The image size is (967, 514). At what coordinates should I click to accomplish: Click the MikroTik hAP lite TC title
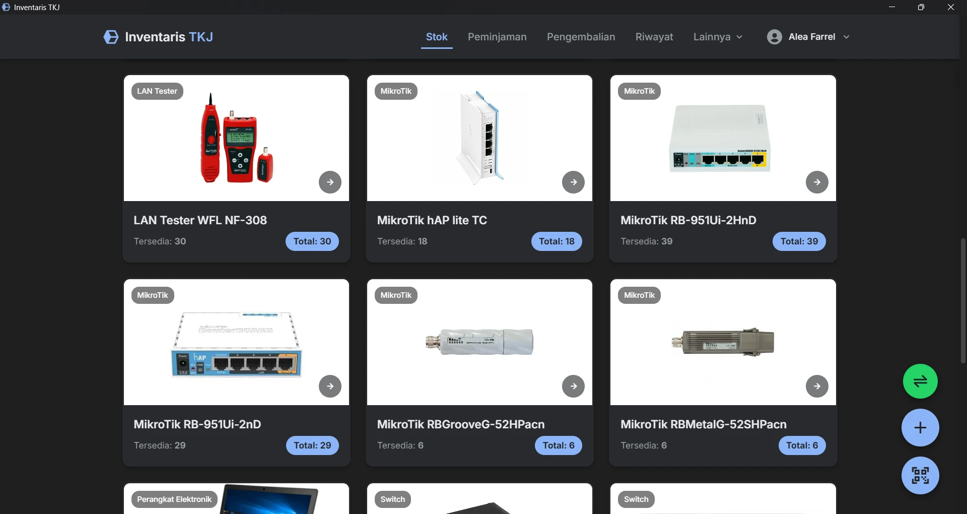point(432,220)
